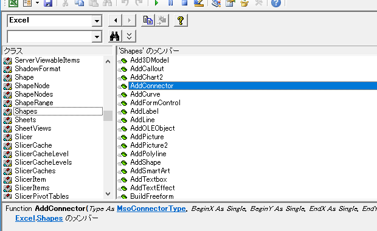Click Copy to Clipboard browser icon
This screenshot has height=231, width=377.
point(148,21)
